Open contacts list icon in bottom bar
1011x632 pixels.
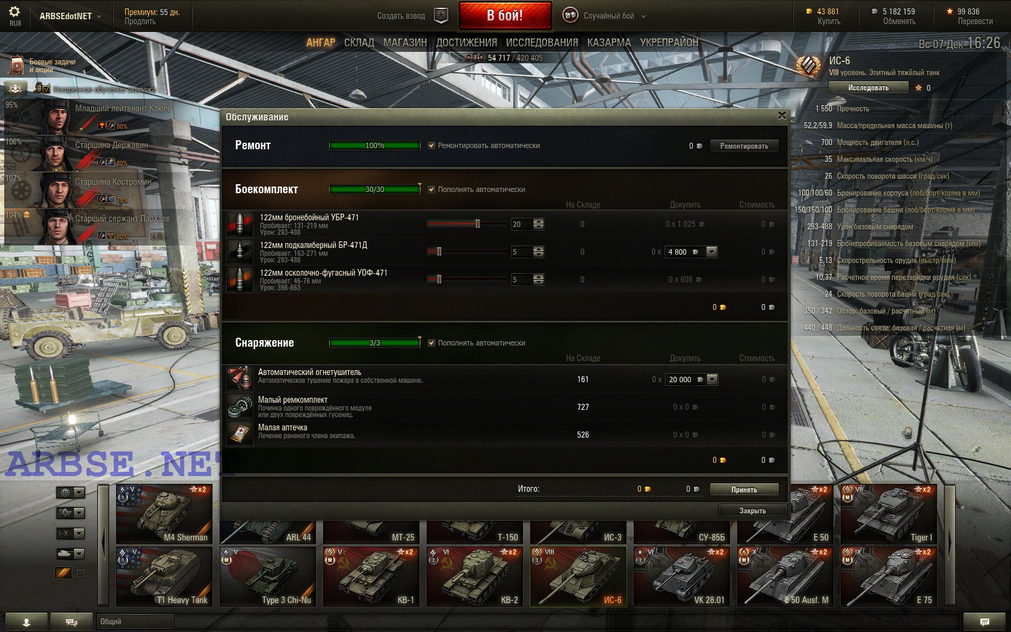tap(26, 622)
